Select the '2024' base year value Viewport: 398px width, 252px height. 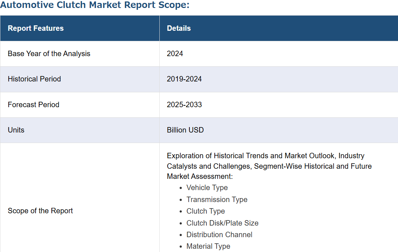[x=175, y=54]
